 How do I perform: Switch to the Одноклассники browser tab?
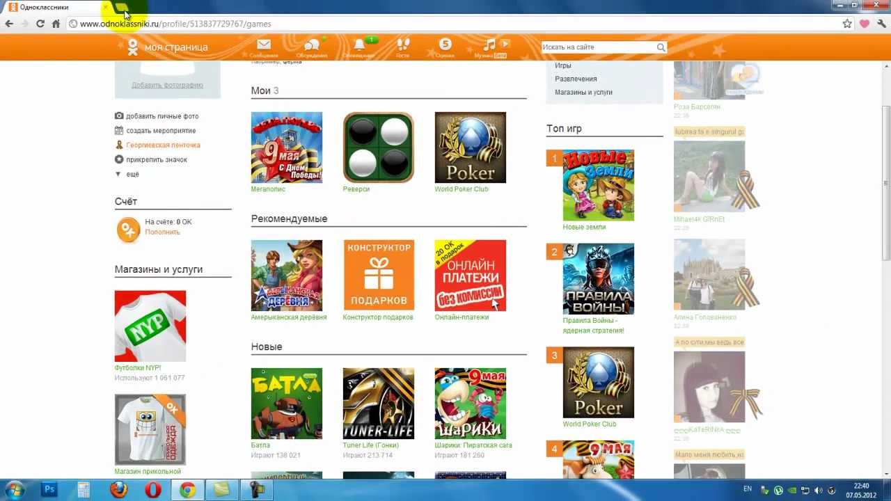(x=56, y=8)
